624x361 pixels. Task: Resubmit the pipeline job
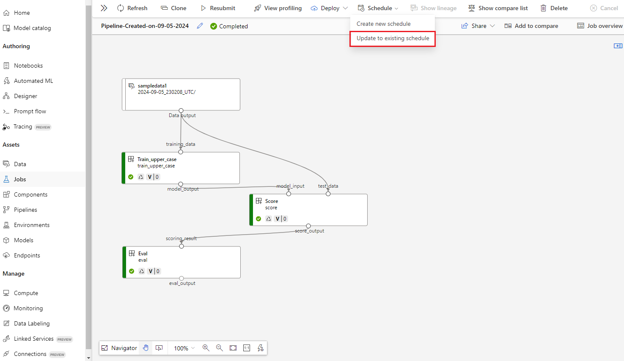(217, 8)
